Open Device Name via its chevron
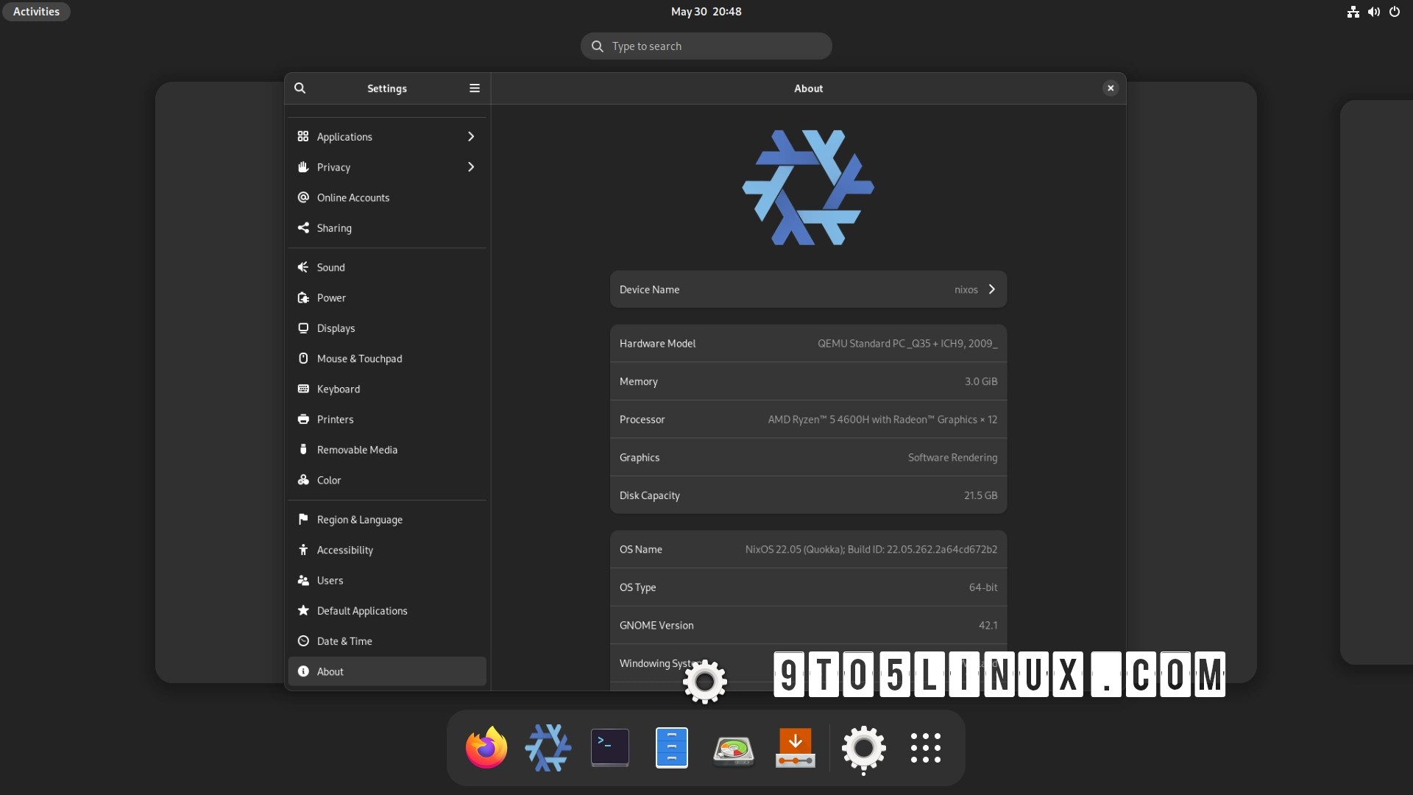Viewport: 1413px width, 795px height. pos(992,289)
